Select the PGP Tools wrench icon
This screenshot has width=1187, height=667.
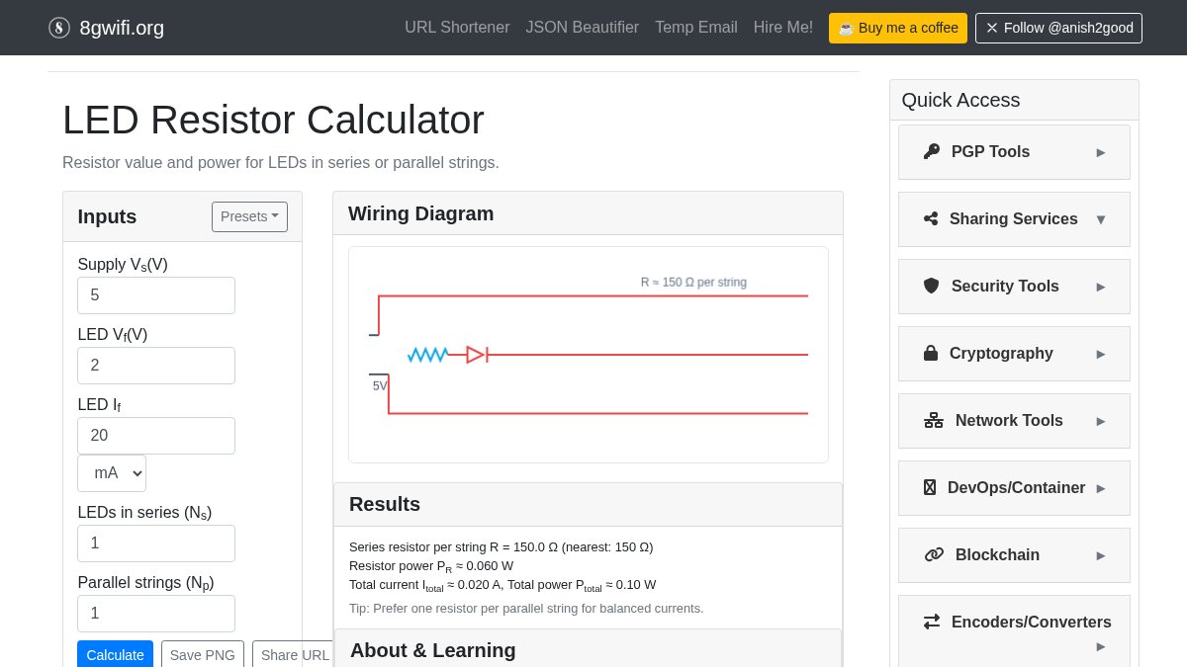coord(931,151)
